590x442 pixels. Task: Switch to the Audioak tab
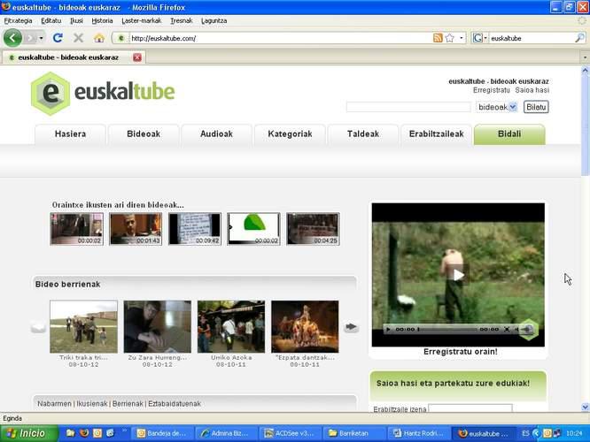tap(216, 134)
